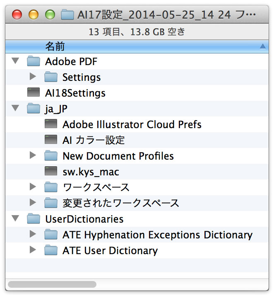Image resolution: width=274 pixels, height=296 pixels.
Task: Select the ATE User Dictionary name
Action: (110, 251)
